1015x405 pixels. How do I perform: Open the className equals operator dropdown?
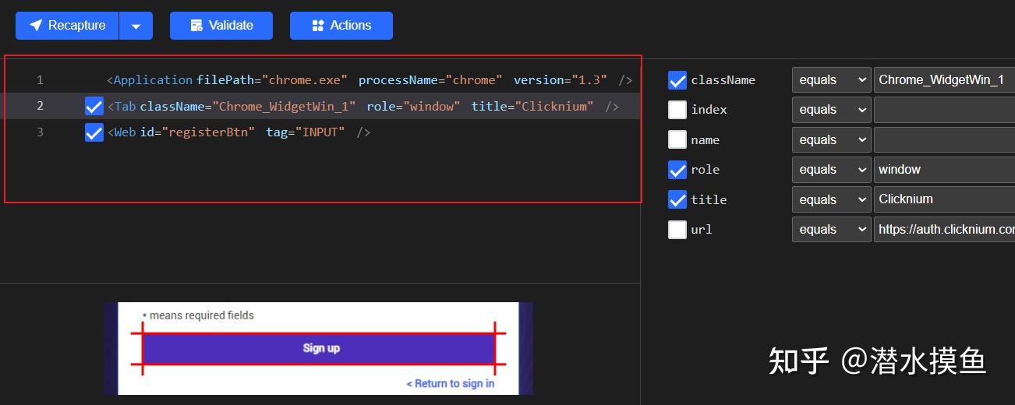pyautogui.click(x=831, y=80)
